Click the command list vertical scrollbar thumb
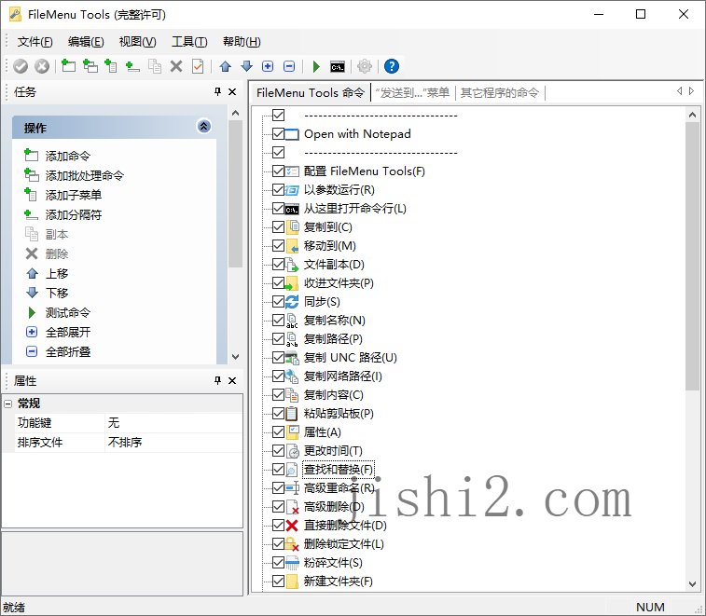Viewport: 706px width, 616px height. pos(693,256)
